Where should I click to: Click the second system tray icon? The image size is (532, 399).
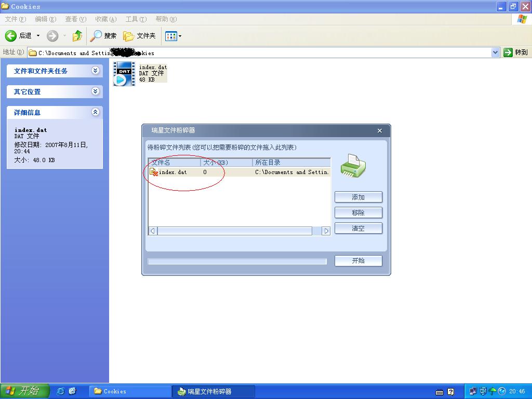coord(483,391)
